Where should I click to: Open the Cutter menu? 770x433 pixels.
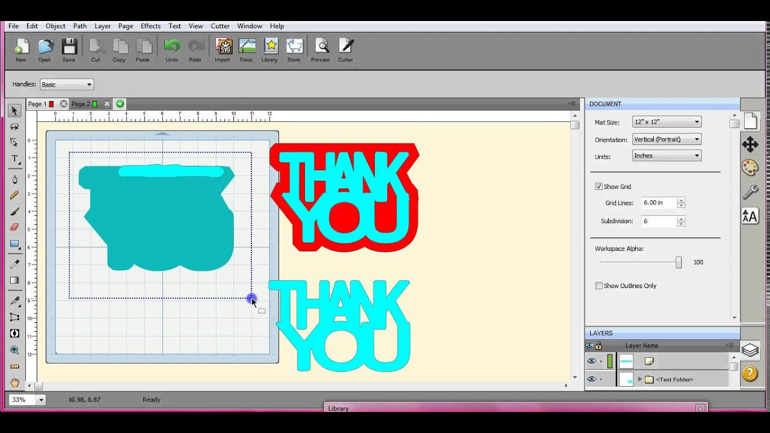pos(220,26)
